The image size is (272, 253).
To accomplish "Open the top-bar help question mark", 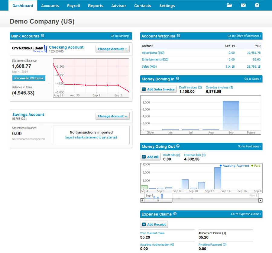I will pos(257,5).
